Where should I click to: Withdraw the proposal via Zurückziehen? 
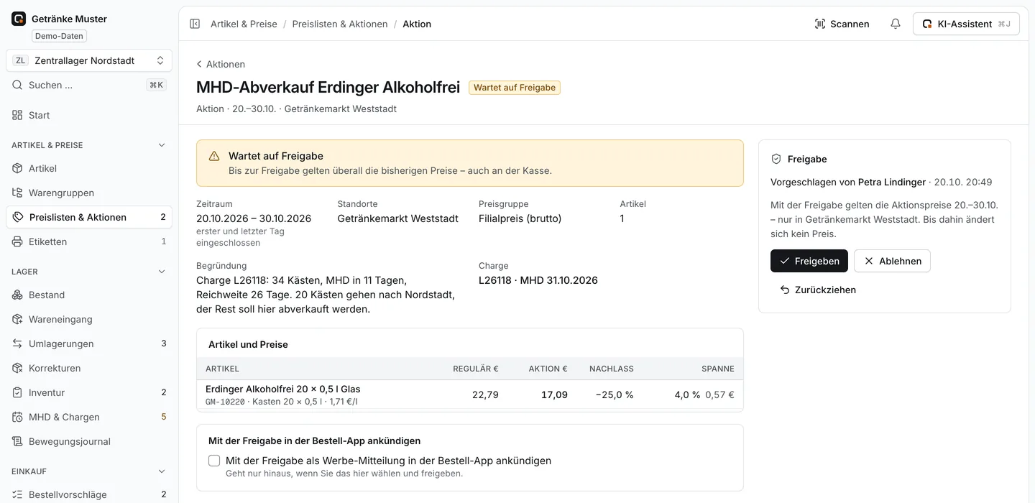(817, 290)
